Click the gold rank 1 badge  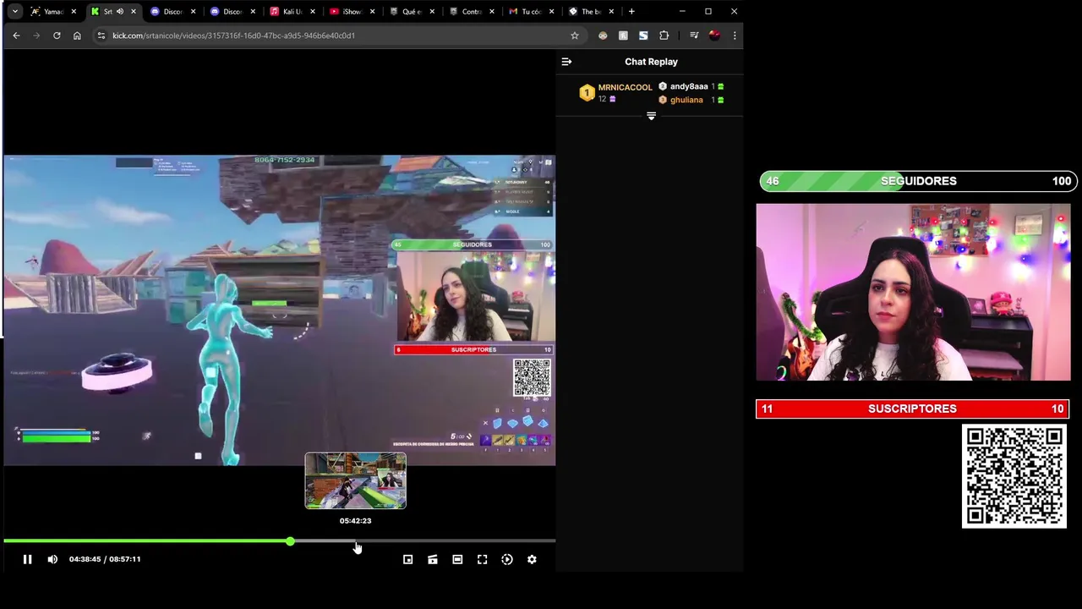pyautogui.click(x=587, y=93)
